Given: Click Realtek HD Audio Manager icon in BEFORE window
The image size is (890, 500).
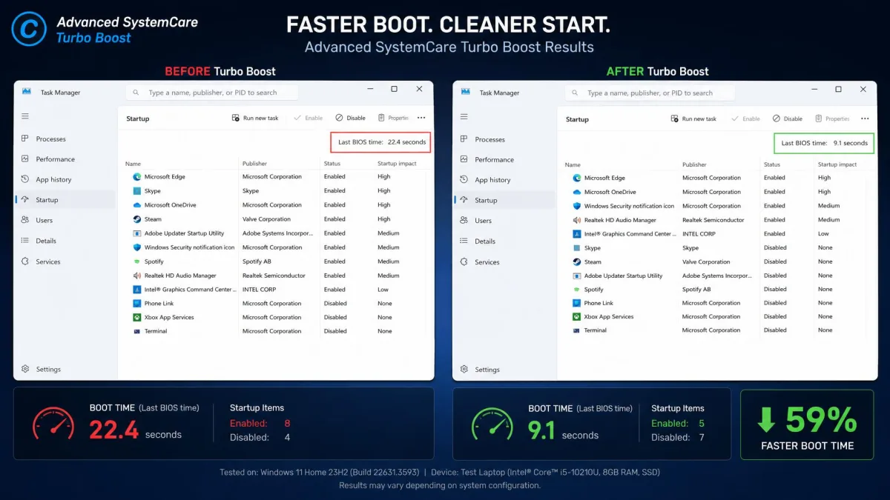Looking at the screenshot, I should point(137,276).
